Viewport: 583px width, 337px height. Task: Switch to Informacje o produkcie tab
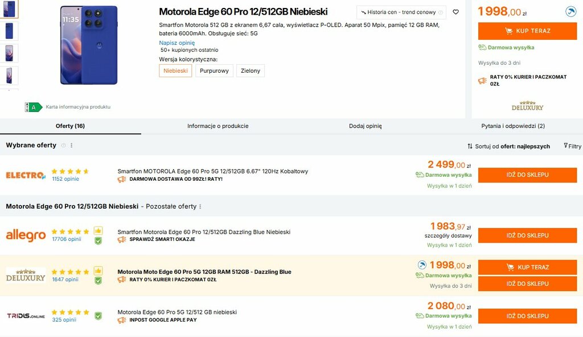click(x=218, y=126)
